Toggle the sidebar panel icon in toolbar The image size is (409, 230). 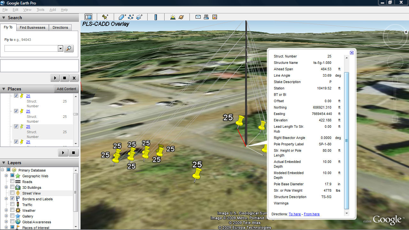[89, 17]
